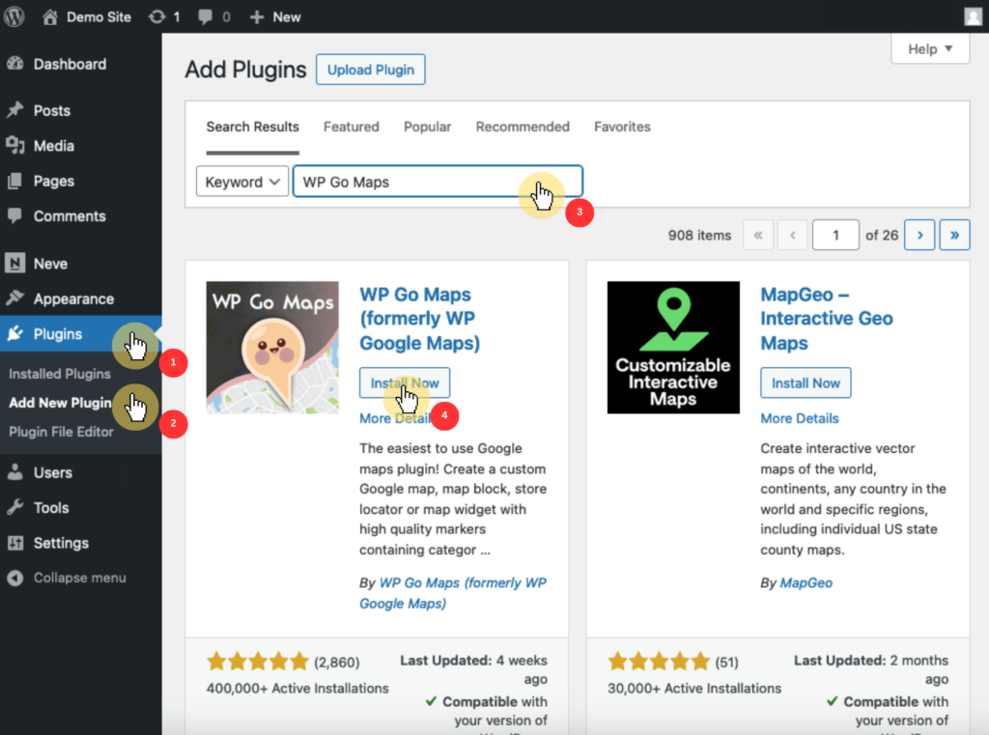Viewport: 989px width, 735px height.
Task: Click the Tools wrench icon
Action: click(x=15, y=507)
